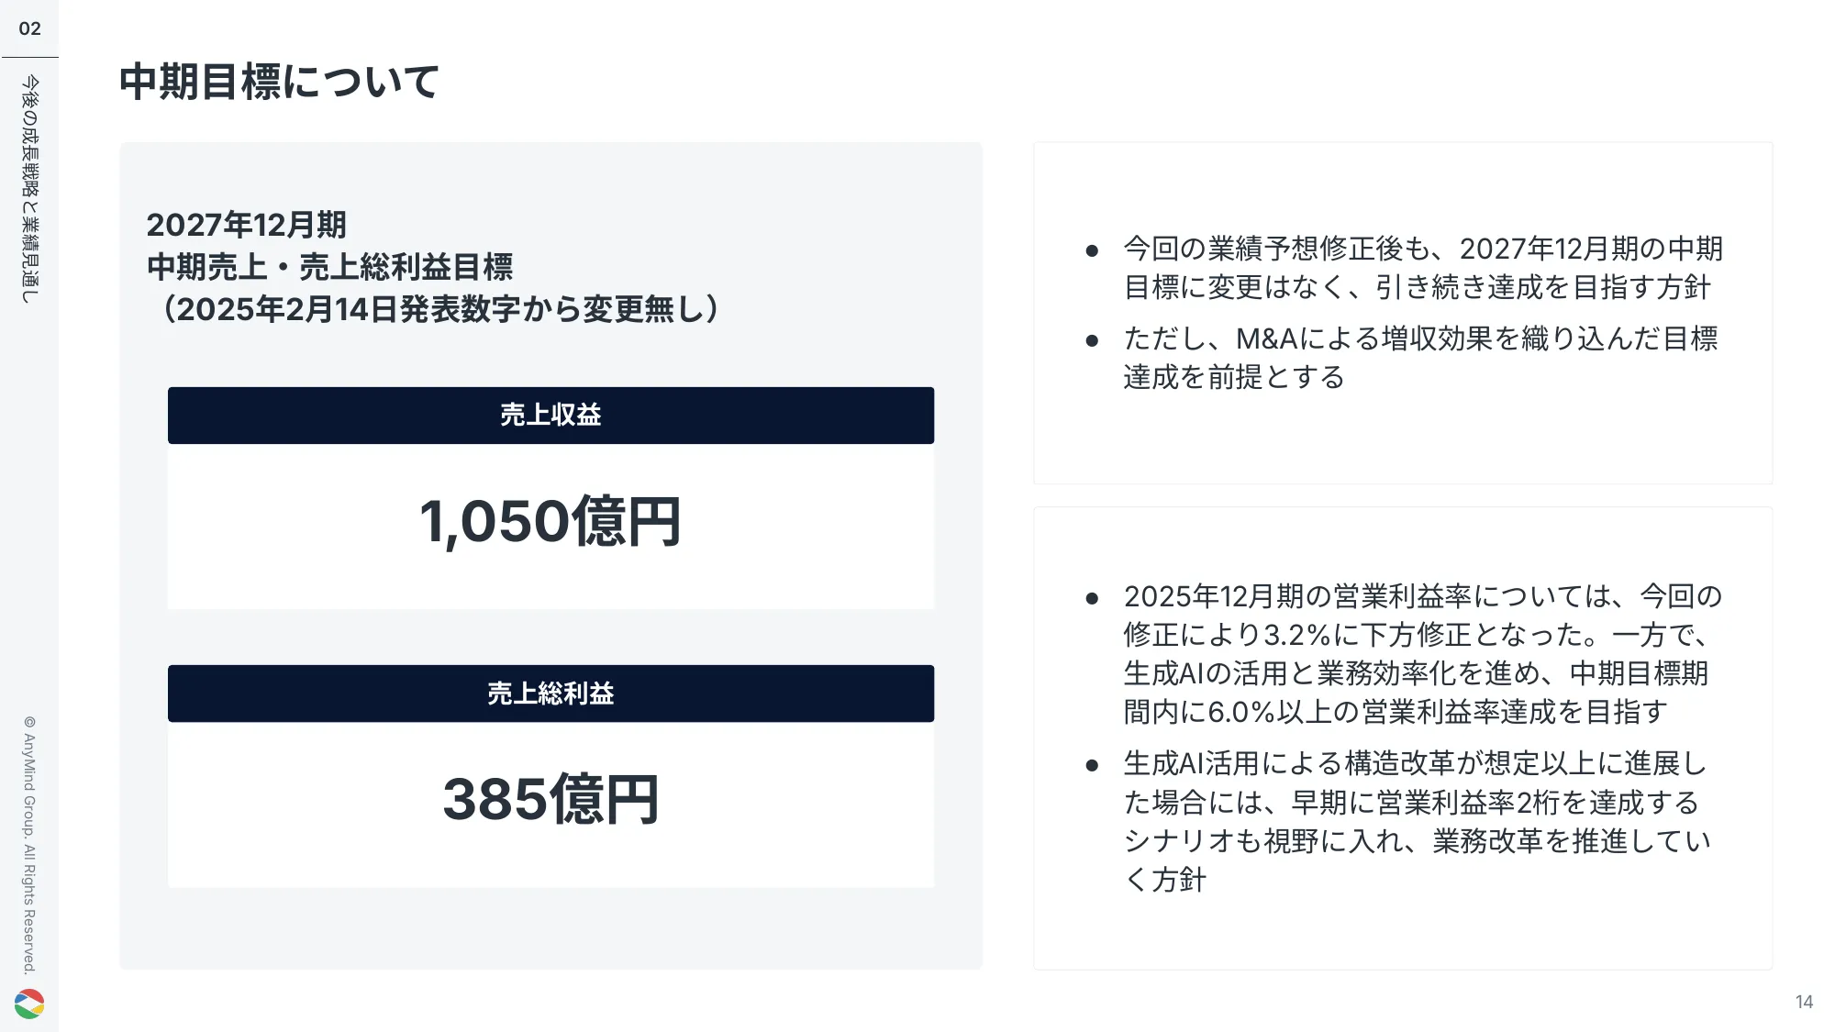Click page number 14
Screen dimensions: 1835x1032
click(x=1804, y=1002)
